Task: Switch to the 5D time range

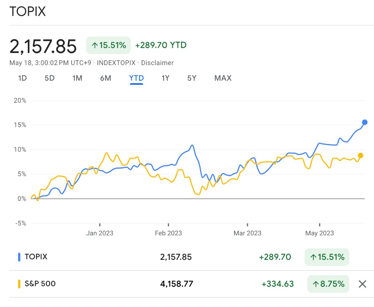Action: tap(49, 78)
